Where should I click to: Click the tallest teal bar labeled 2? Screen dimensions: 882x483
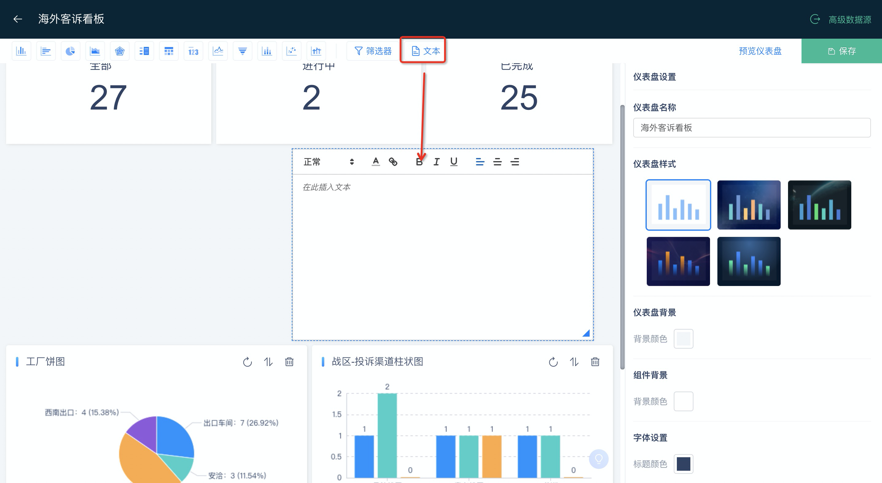pos(387,435)
